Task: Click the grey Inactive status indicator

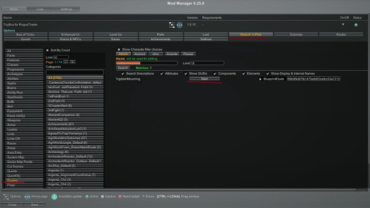Action: [x=102, y=197]
